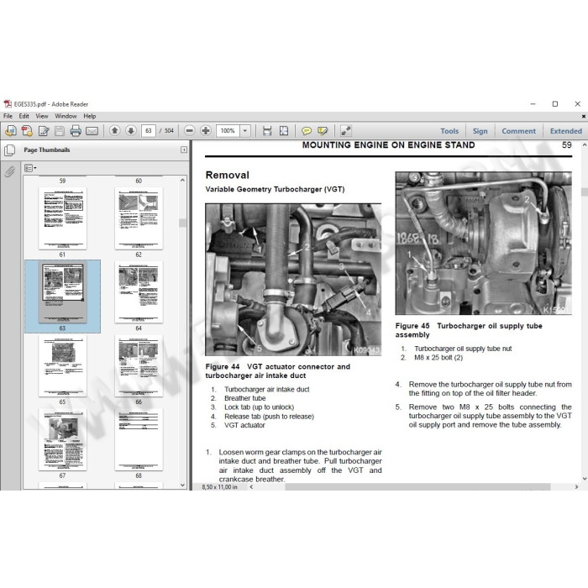Click 'Turbocharger oil supply tube nut' text
The image size is (588, 588).
click(x=463, y=349)
